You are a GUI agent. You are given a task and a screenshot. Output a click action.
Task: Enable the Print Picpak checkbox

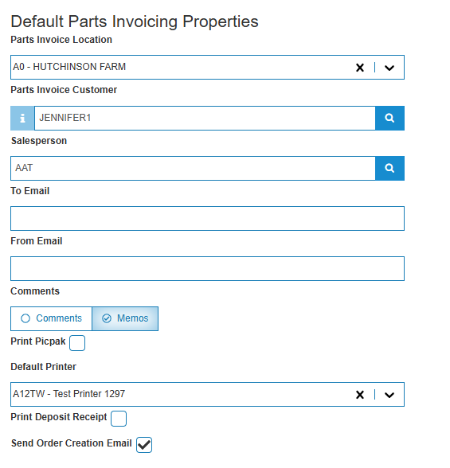tap(77, 343)
